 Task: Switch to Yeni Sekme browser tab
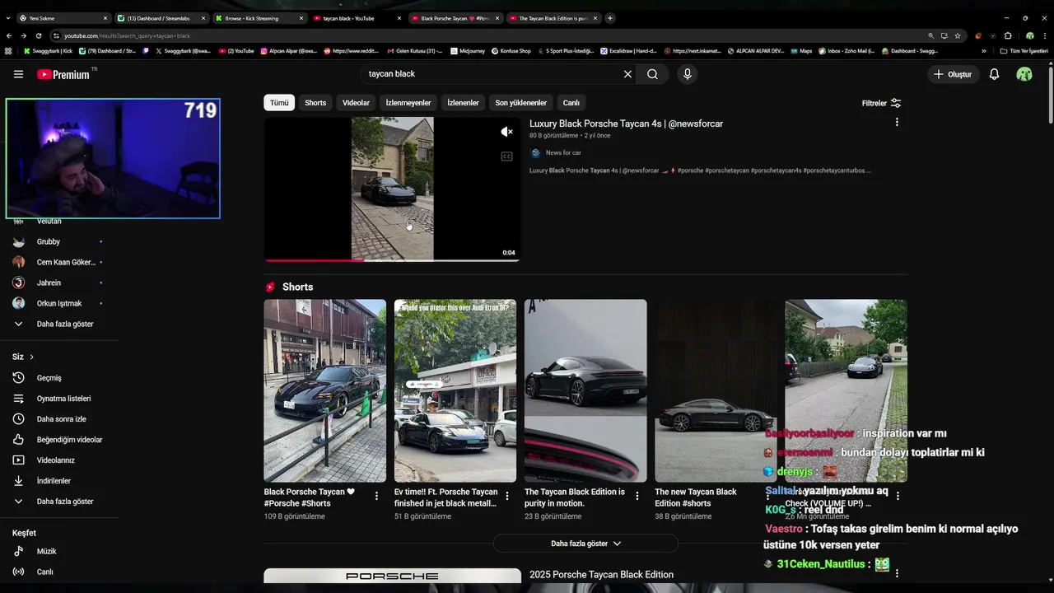(x=62, y=18)
